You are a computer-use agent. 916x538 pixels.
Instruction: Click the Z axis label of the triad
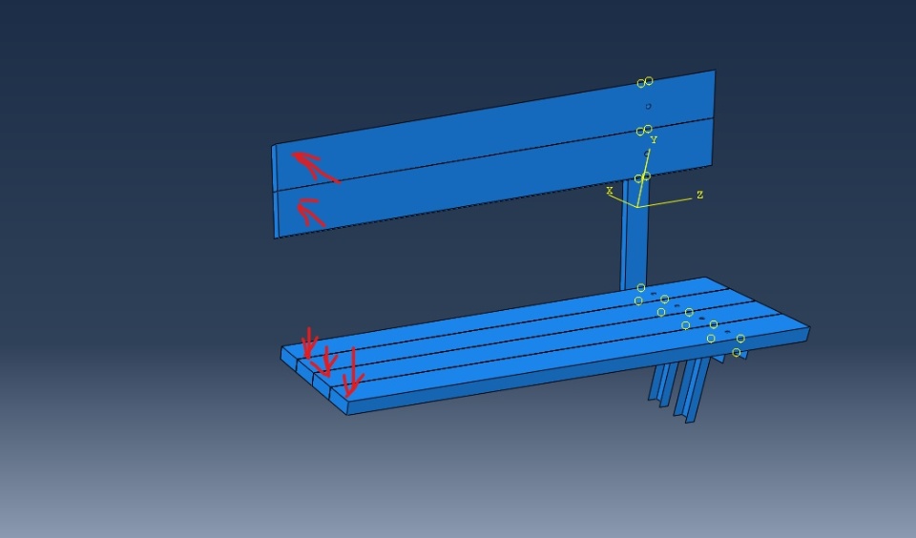pyautogui.click(x=699, y=195)
